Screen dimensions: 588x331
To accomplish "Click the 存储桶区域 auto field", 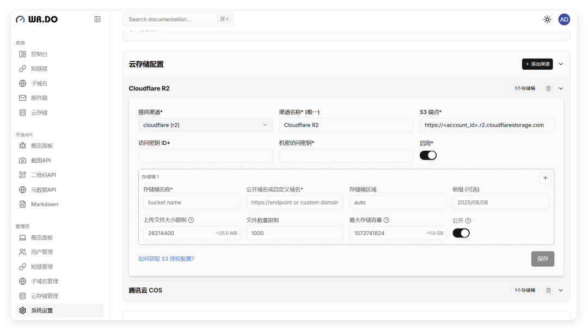I will 398,203.
